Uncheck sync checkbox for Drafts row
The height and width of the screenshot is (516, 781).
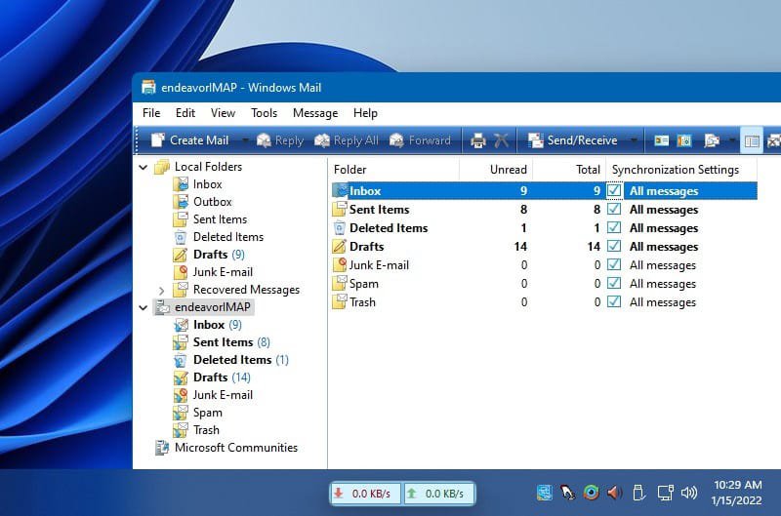614,247
